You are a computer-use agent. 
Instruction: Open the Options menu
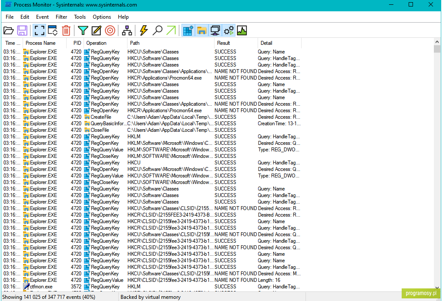[x=102, y=17]
